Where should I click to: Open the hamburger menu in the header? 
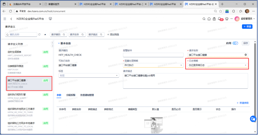[5, 19]
